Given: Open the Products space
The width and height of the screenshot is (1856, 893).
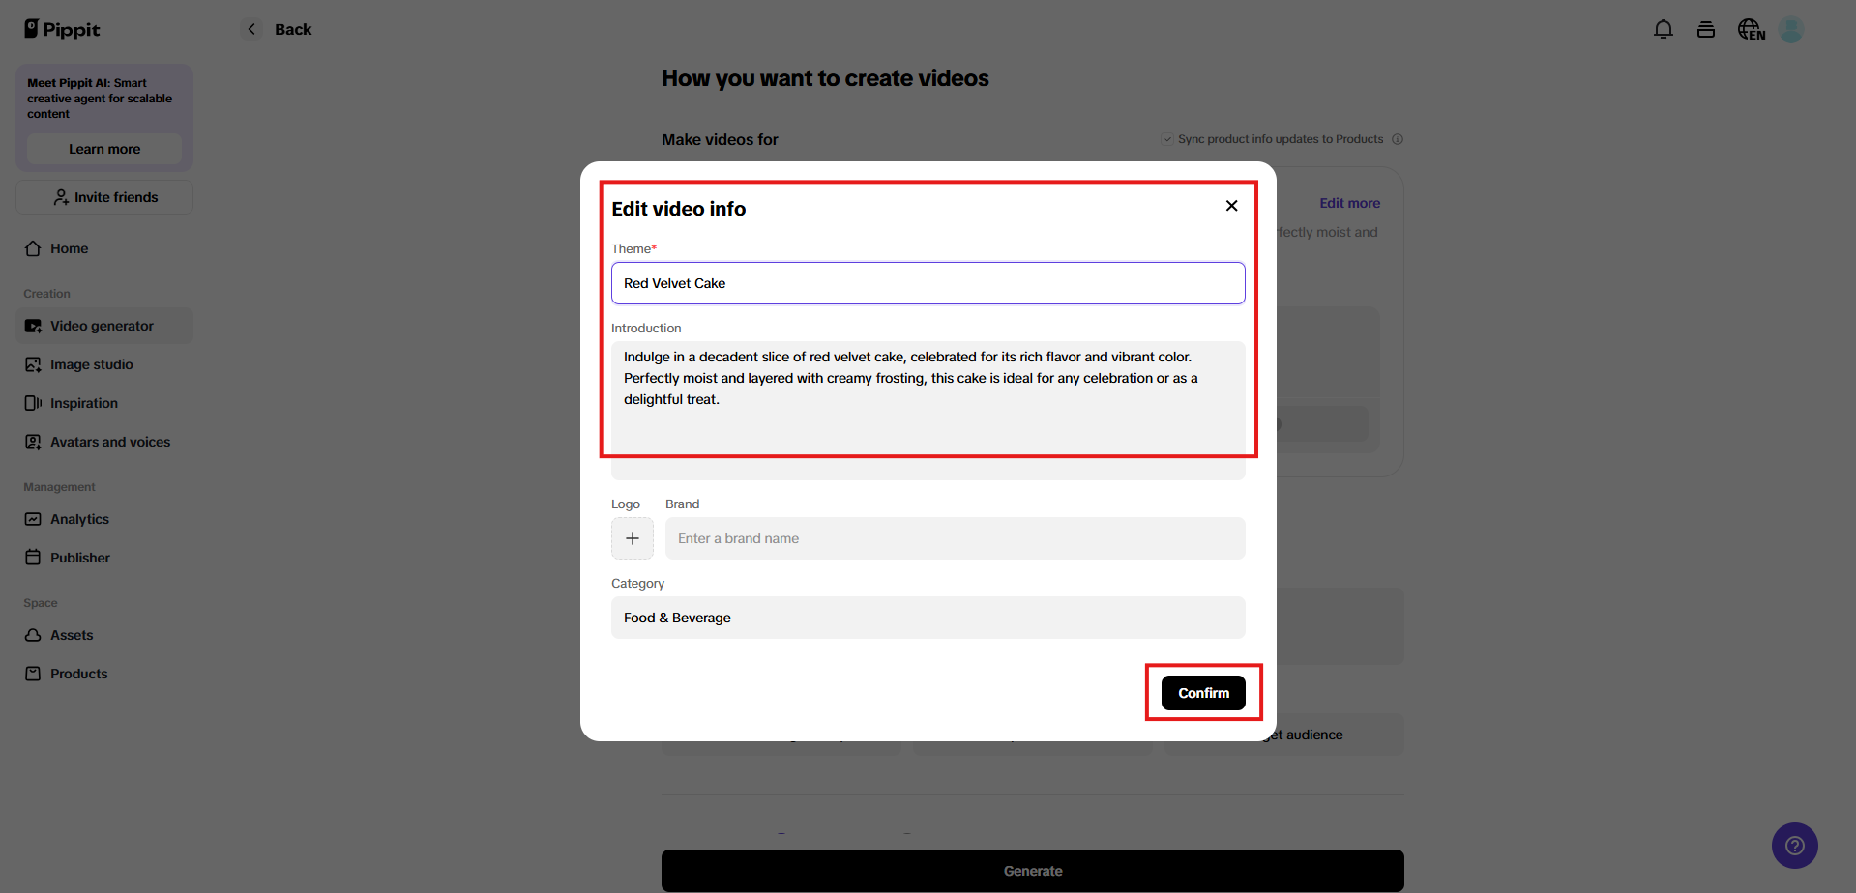Looking at the screenshot, I should pos(78,674).
